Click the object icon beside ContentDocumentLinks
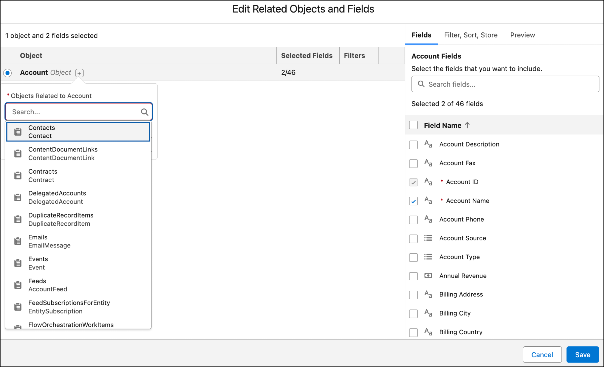Viewport: 604px width, 367px height. pos(18,153)
